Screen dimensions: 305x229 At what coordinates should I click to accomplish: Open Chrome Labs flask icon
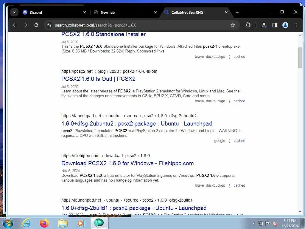(264, 25)
